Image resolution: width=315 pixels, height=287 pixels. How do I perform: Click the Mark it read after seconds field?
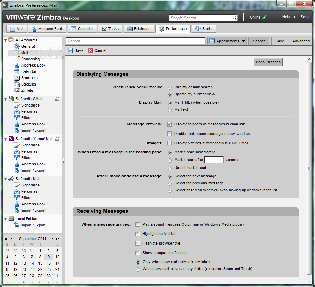point(214,160)
